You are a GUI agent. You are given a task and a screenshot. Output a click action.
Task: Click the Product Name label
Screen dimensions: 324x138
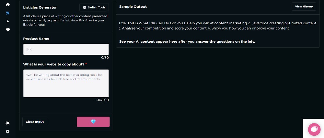(x=36, y=39)
